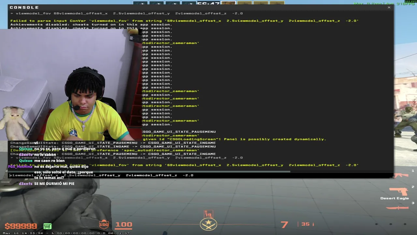Viewport: 417px width, 235px height.
Task: Click the 'CSGOLoadingScreen' panel warning line
Action: pos(234,139)
